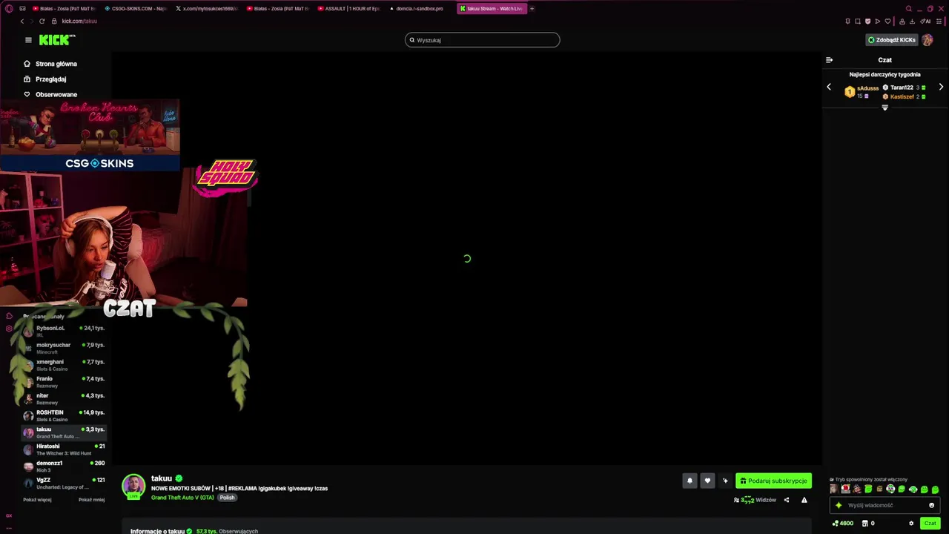Image resolution: width=949 pixels, height=534 pixels.
Task: Click the browser back arrow
Action: tap(22, 21)
